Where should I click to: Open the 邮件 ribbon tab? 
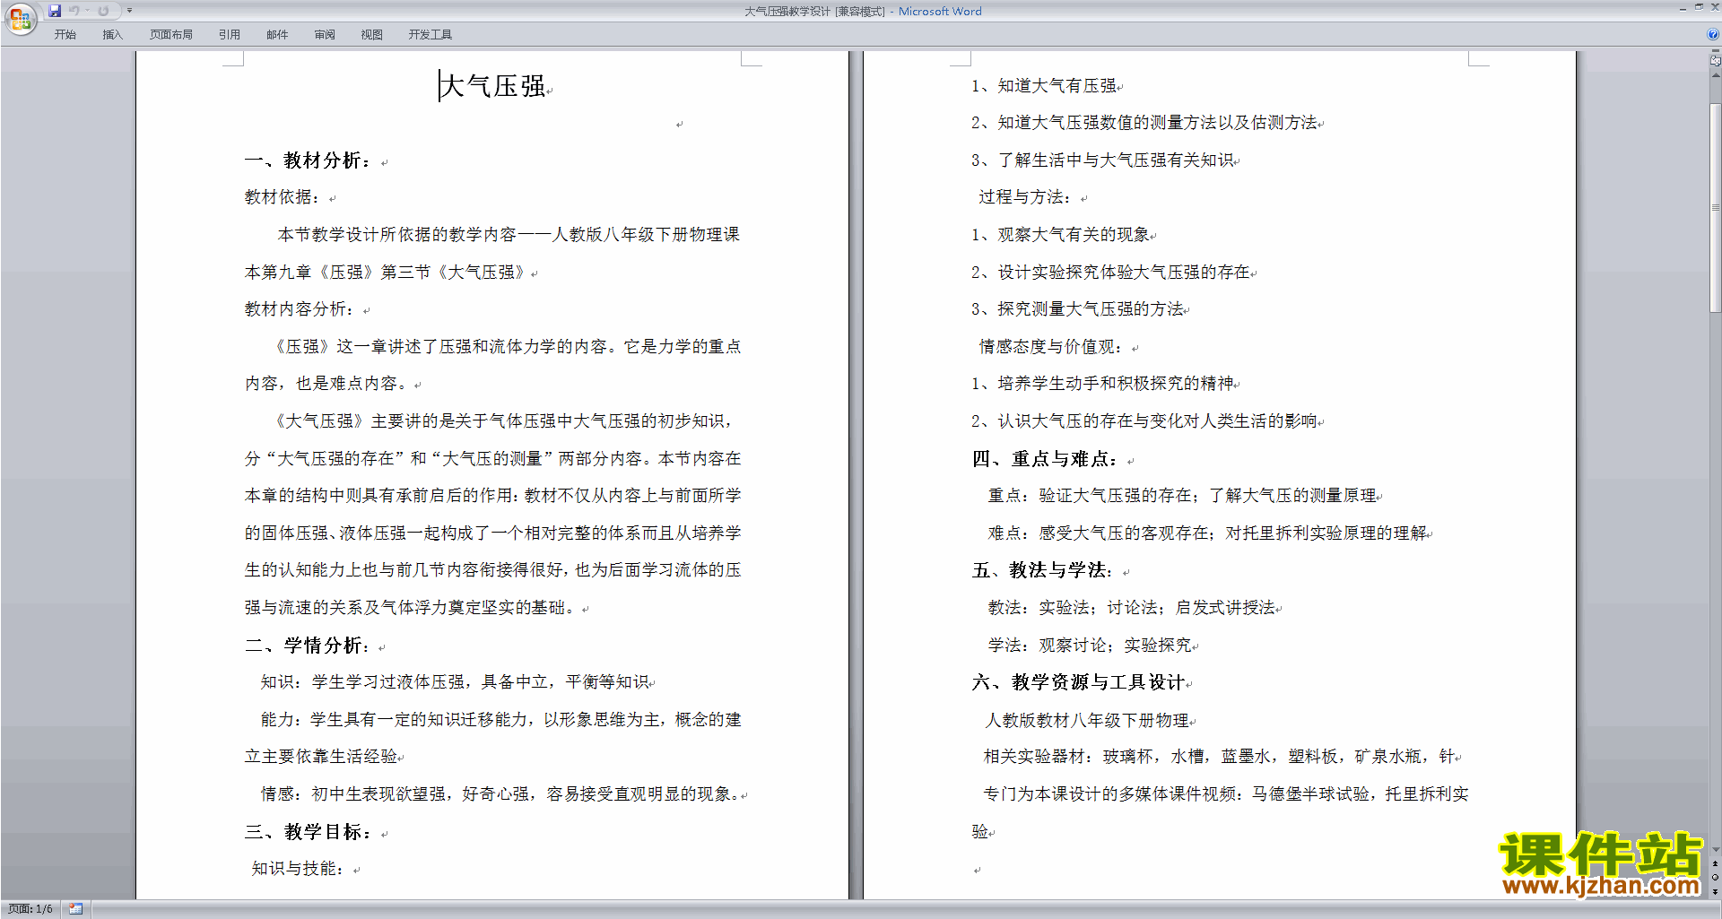[x=277, y=34]
